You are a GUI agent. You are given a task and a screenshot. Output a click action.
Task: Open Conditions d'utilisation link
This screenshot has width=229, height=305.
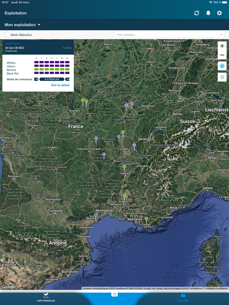[216, 288]
